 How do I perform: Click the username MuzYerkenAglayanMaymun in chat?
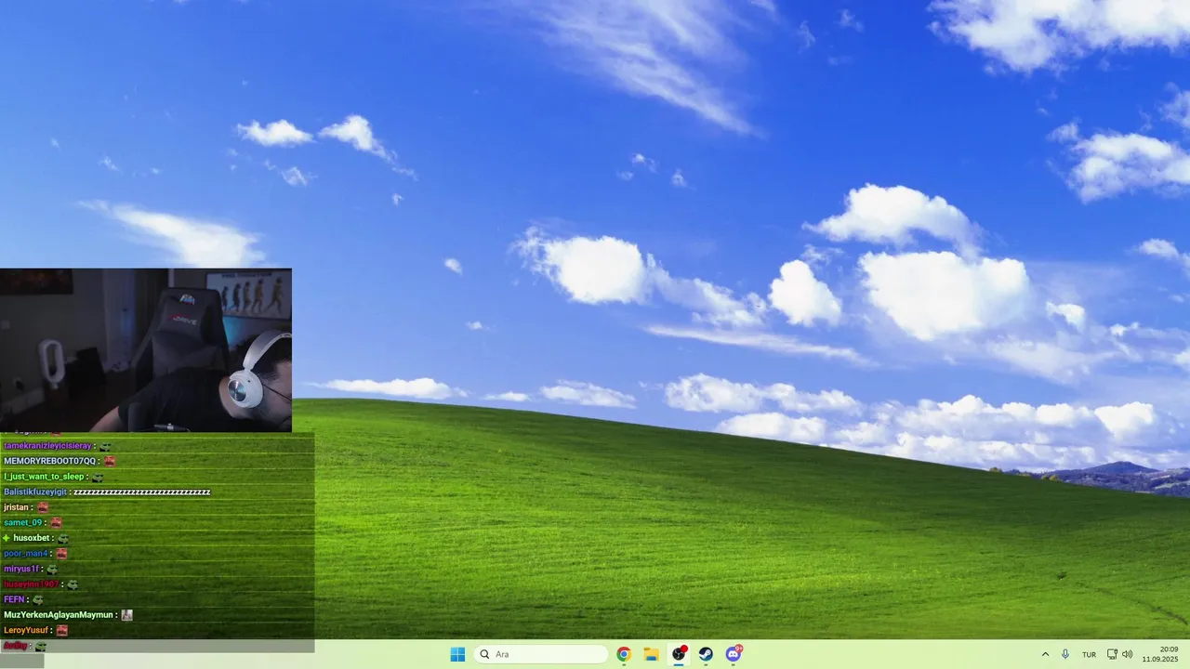[59, 615]
